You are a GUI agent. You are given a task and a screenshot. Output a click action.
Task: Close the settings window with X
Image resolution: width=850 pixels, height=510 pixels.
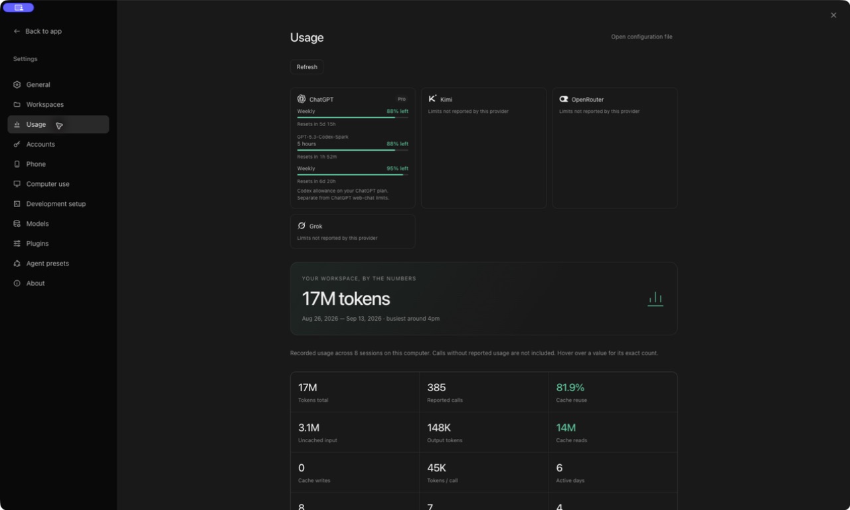(x=833, y=15)
